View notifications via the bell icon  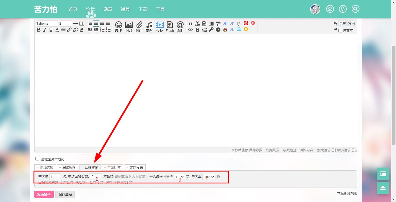pyautogui.click(x=343, y=9)
